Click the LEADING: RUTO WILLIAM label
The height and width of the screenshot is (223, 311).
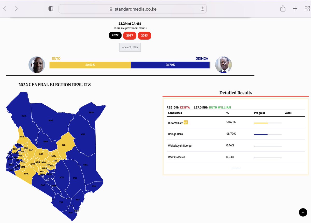[x=212, y=107]
